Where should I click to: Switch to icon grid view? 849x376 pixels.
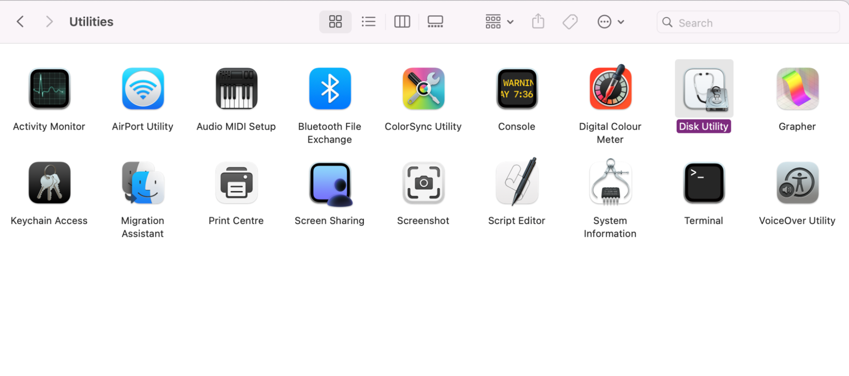336,22
